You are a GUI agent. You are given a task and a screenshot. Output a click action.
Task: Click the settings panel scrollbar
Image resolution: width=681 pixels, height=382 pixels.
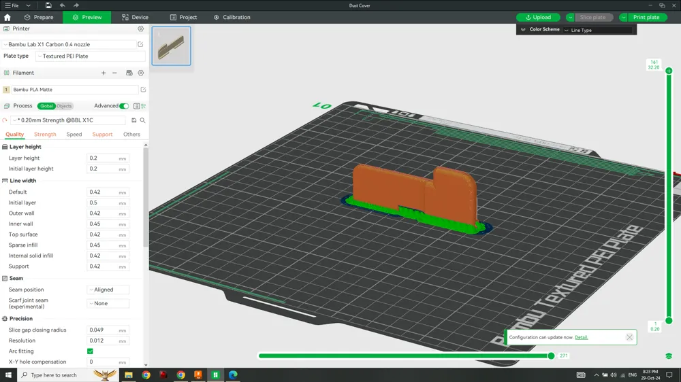pos(146,197)
